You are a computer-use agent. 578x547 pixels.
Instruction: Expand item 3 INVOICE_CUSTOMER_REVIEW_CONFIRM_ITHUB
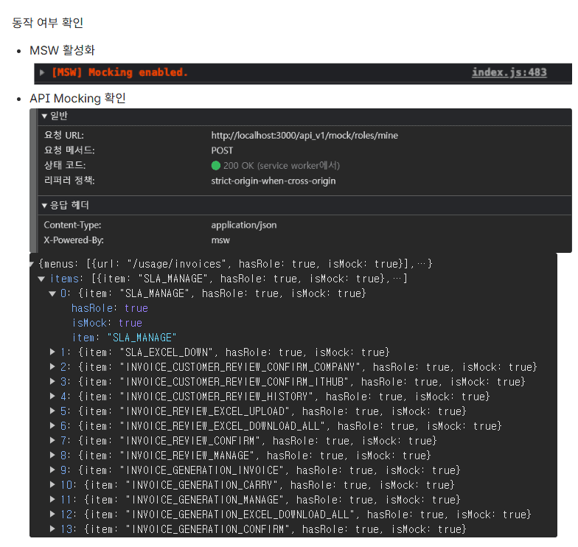[52, 382]
